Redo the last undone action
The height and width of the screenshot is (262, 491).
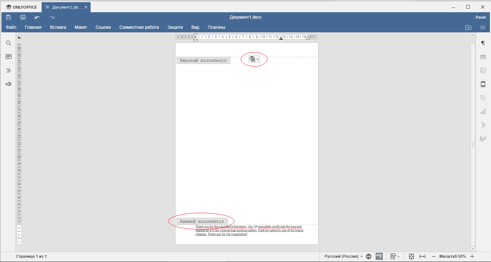52,17
